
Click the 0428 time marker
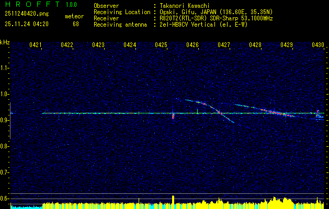point(255,44)
